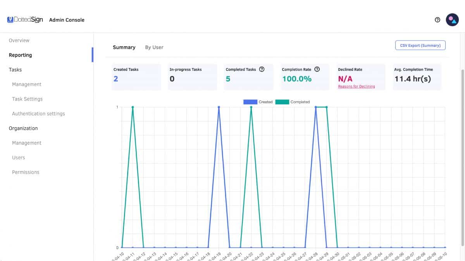Open Permissions under Organization
The image size is (465, 261).
coord(26,172)
